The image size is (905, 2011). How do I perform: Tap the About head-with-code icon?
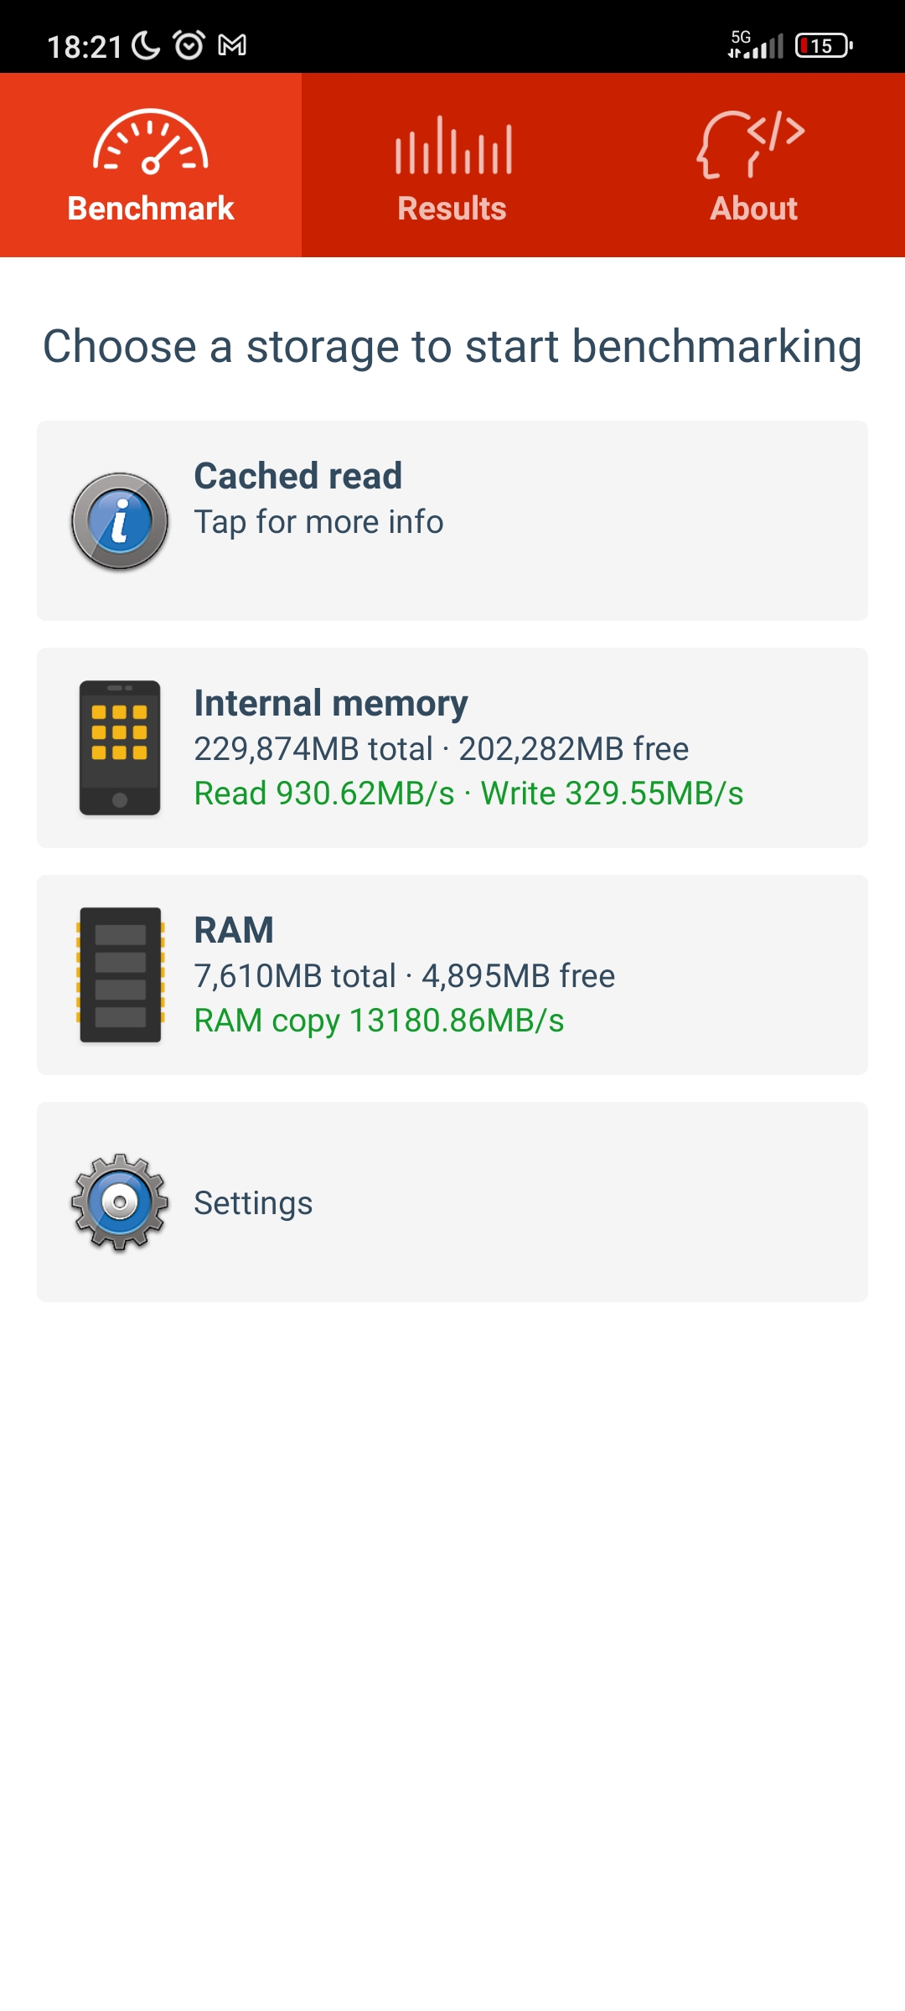(x=751, y=144)
